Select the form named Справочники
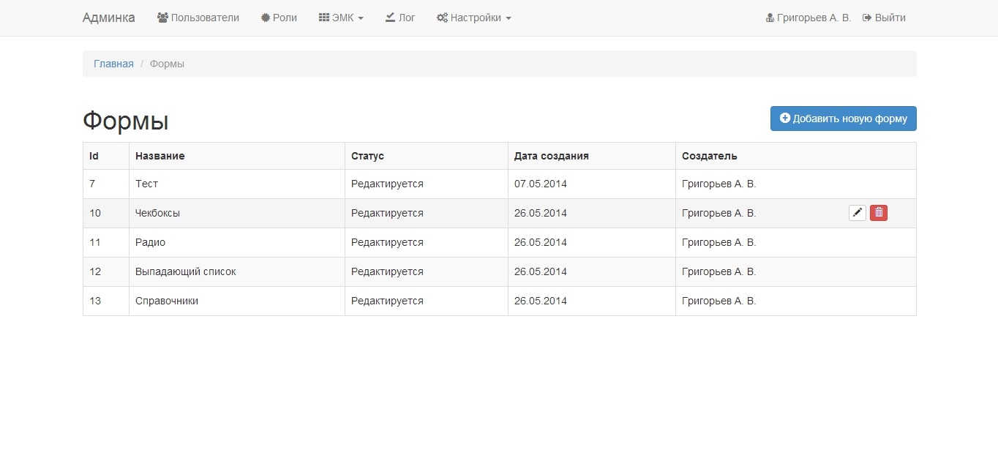 167,301
